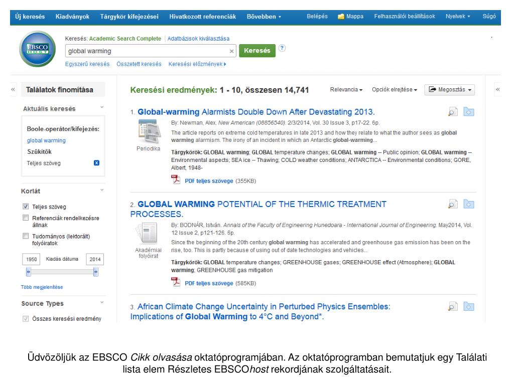Add result 3 to folder
Image resolution: width=514 pixels, height=385 pixels.
pos(469,307)
